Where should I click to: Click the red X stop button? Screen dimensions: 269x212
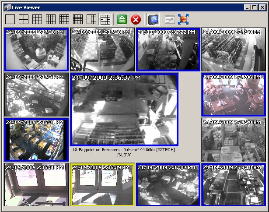[136, 19]
